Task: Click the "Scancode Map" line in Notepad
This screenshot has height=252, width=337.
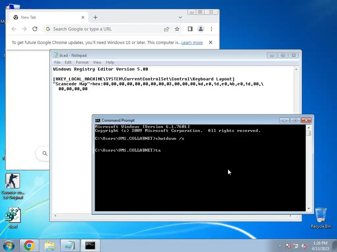Action: [x=158, y=84]
